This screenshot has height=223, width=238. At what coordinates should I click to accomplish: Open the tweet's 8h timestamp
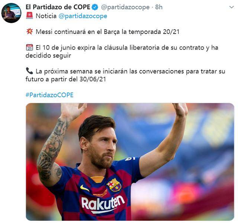point(159,7)
